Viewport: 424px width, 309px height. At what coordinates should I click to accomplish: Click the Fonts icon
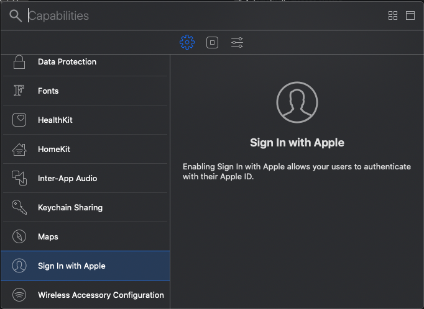pos(19,91)
